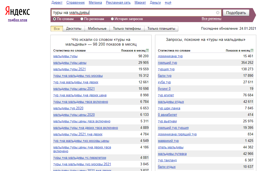
Task: Open the 'тур таиланд' similar query
Action: [x=167, y=160]
